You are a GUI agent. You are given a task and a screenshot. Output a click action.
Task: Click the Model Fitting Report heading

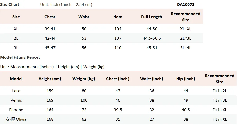click(x=20, y=57)
